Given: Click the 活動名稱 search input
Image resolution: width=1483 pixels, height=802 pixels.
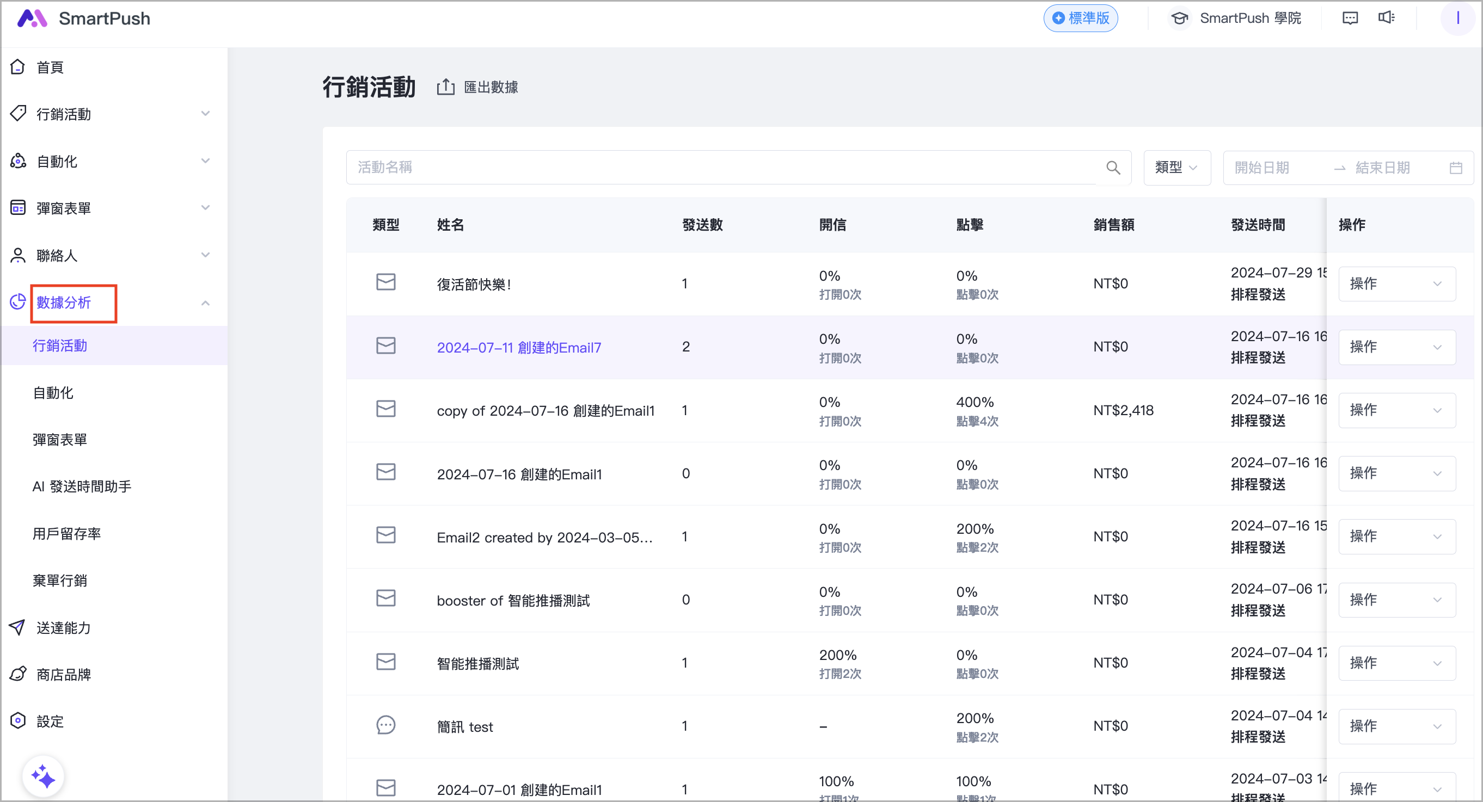Looking at the screenshot, I should (x=739, y=168).
